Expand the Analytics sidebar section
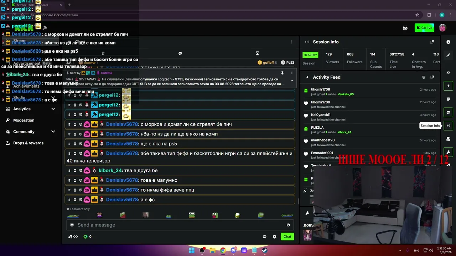Screen dimensions: 456x256 53,109
